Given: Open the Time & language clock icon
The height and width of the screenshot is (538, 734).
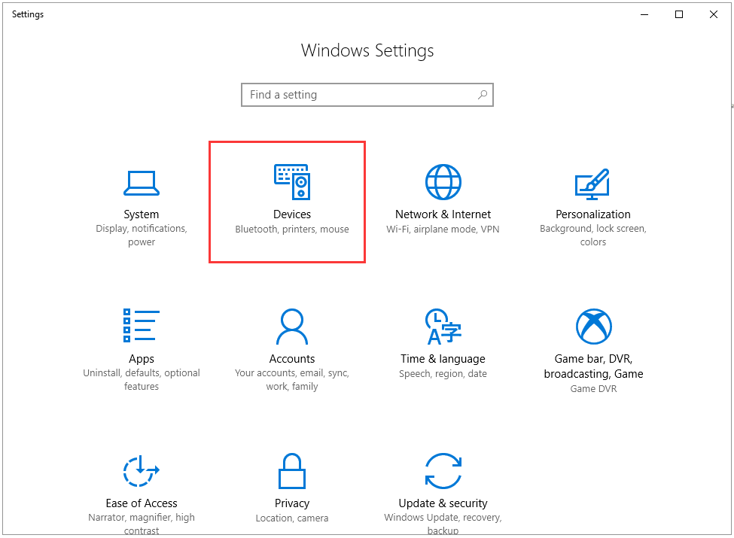Looking at the screenshot, I should point(443,326).
